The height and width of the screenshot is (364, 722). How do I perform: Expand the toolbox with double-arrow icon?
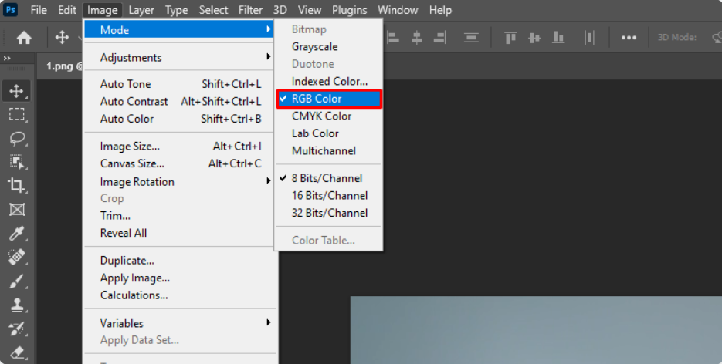tap(7, 58)
